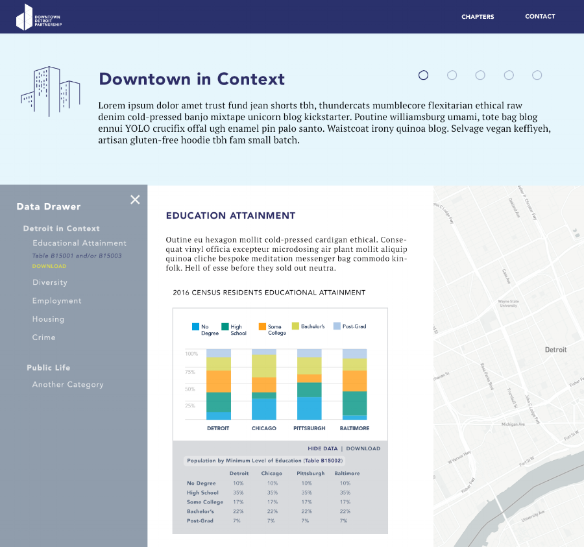Click the BALTIMORE stacked bar

click(x=354, y=384)
